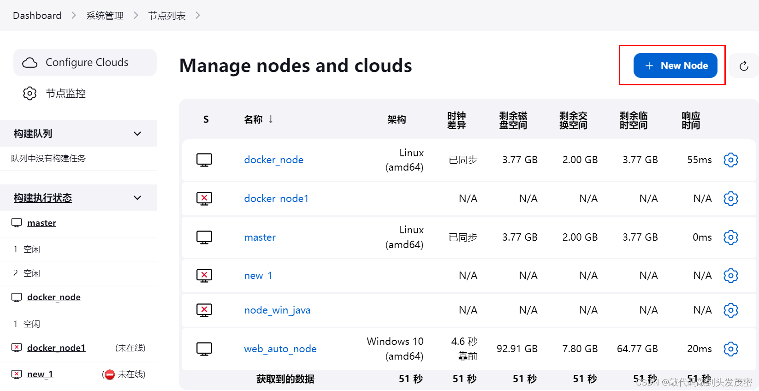Viewport: 759px width, 391px height.
Task: Sort by the S status column header
Action: (206, 119)
